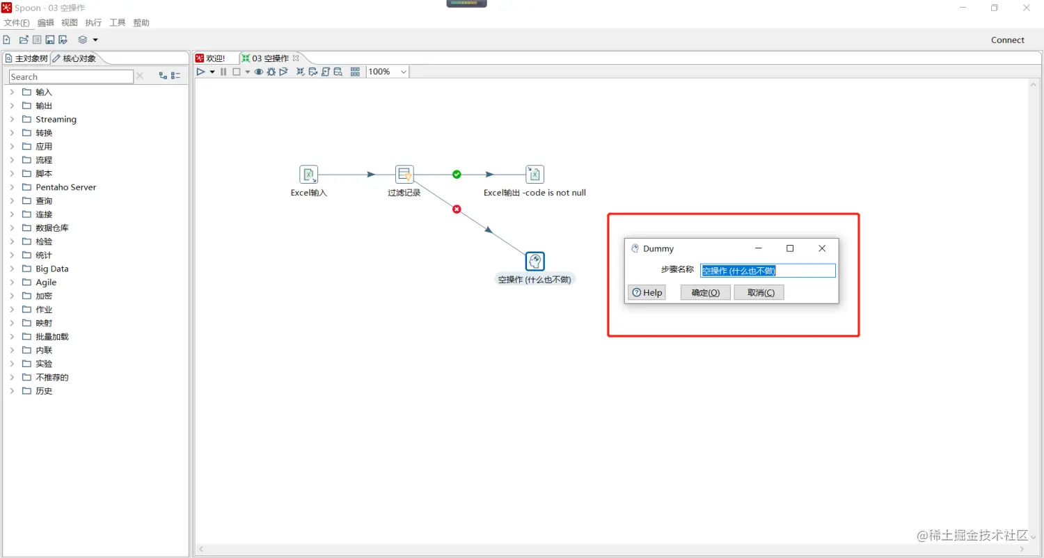The height and width of the screenshot is (558, 1044).
Task: Click the red false-condition hop marker
Action: [x=457, y=209]
